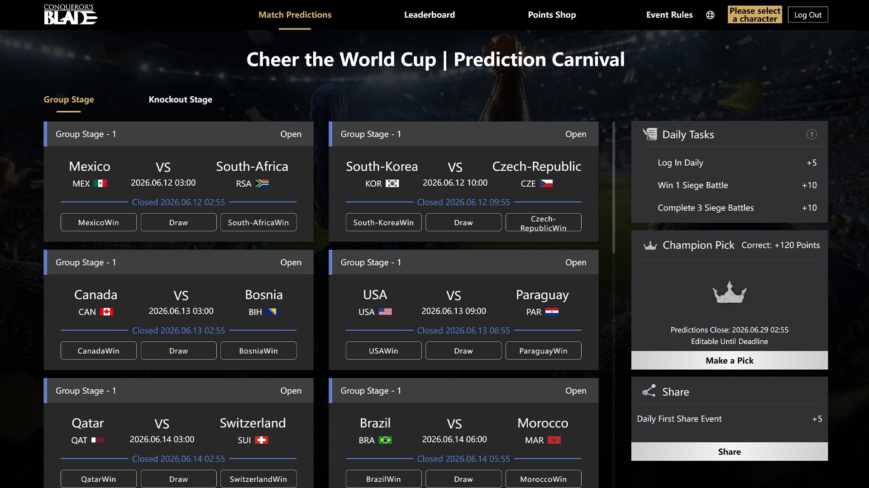Screen dimensions: 869x488
Task: Pick BosniaWin for Canada match
Action: pos(258,351)
